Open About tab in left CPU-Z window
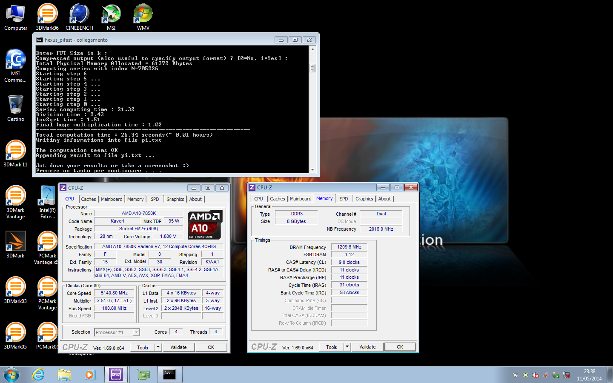The height and width of the screenshot is (383, 613). pos(195,199)
